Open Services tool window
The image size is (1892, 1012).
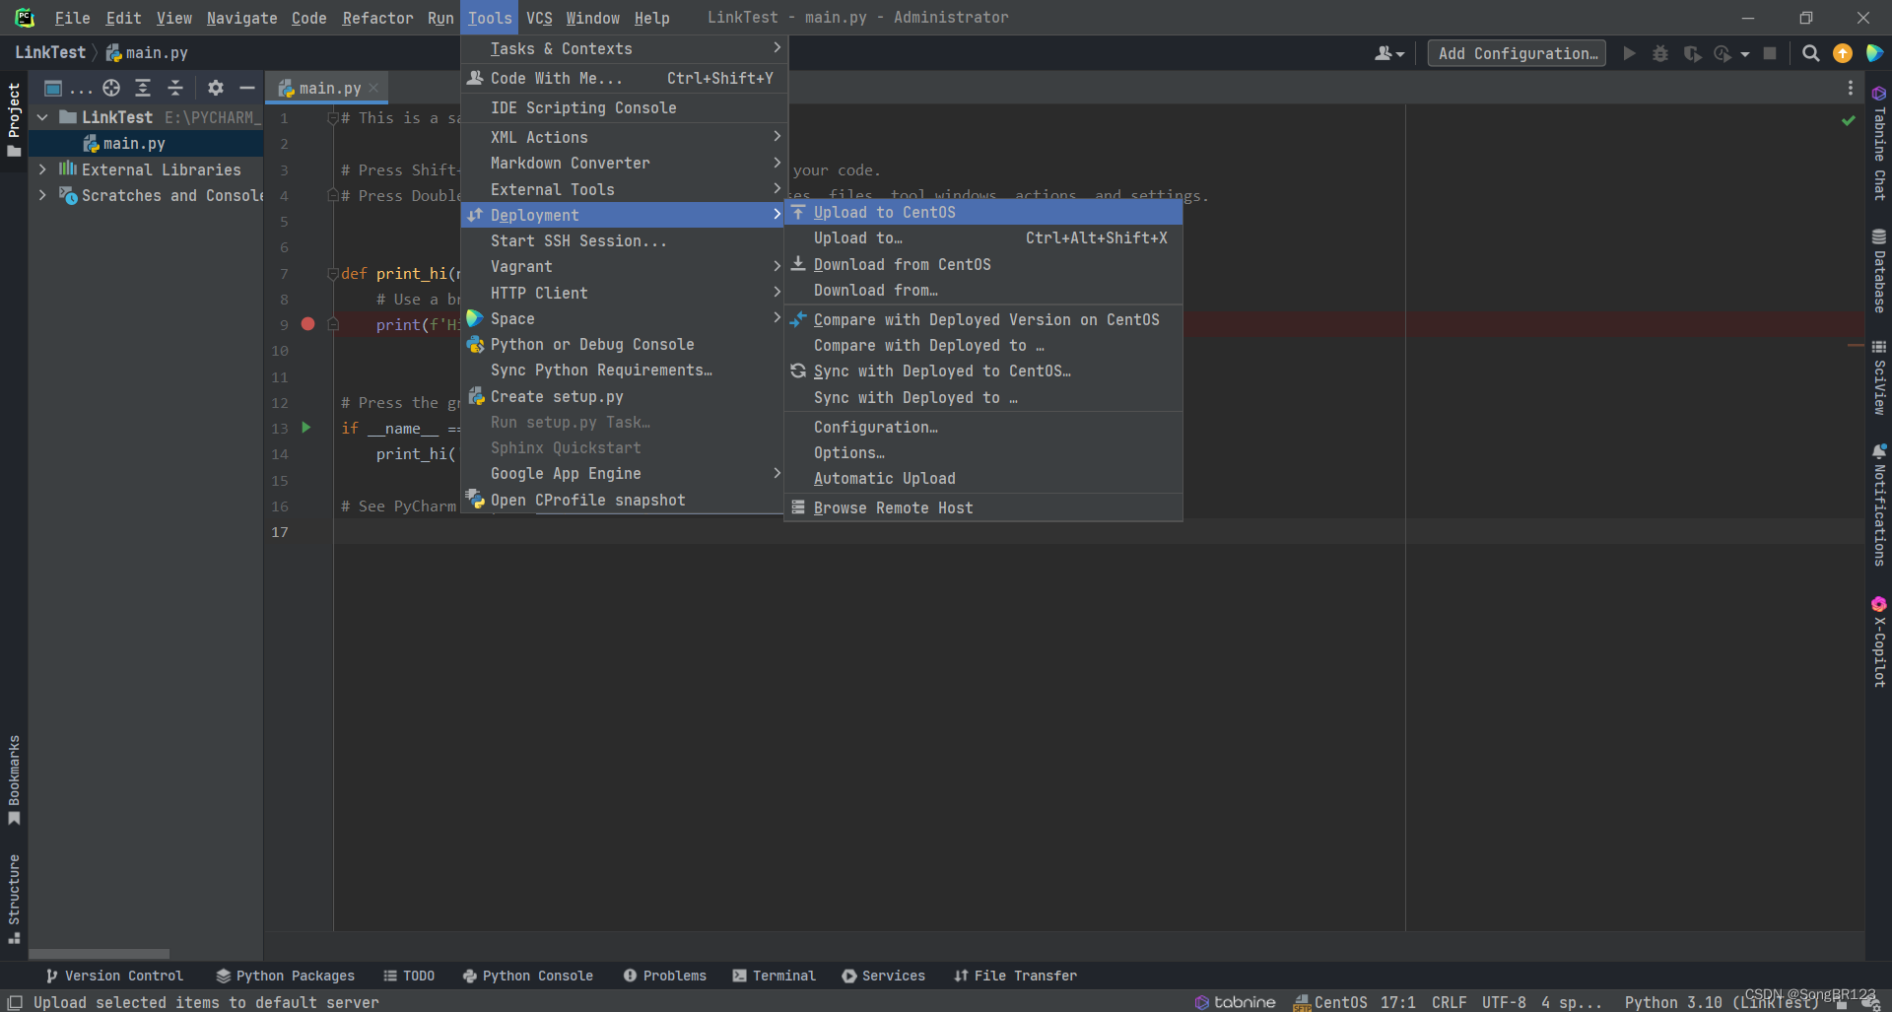coord(884,976)
